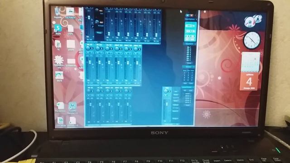Mute the Main control room channel

pyautogui.click(x=165, y=95)
